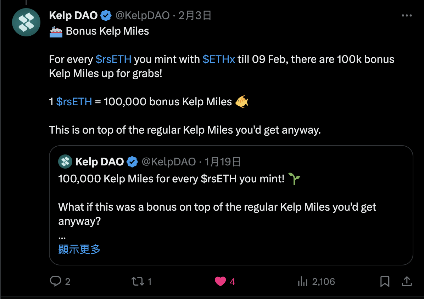Click the blue verified badge on main tweet

106,16
